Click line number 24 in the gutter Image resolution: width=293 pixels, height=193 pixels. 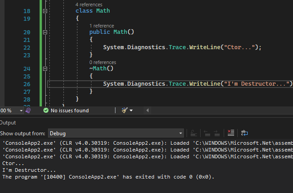click(27, 69)
